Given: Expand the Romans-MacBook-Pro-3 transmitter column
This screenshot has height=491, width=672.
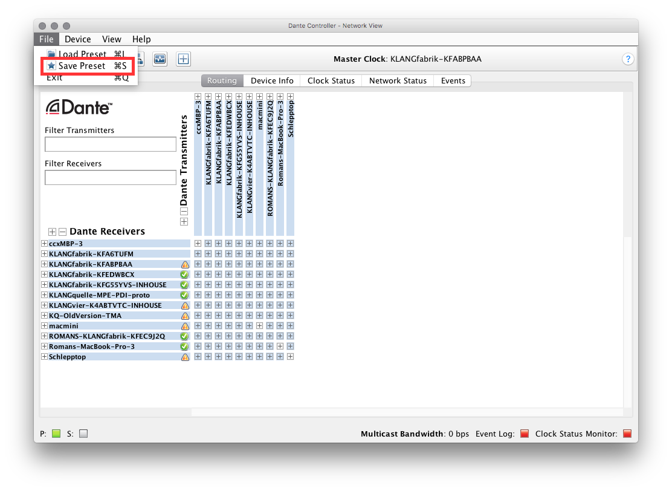Looking at the screenshot, I should [280, 97].
